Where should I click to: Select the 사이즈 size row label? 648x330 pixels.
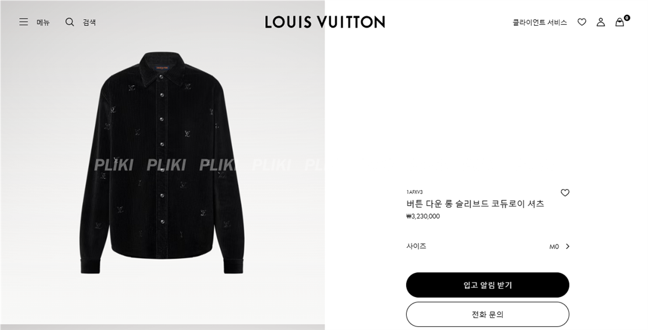click(x=416, y=246)
